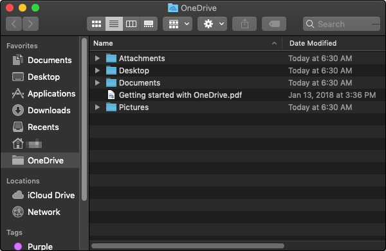Open Network under Locations
This screenshot has height=251, width=386.
tap(40, 212)
